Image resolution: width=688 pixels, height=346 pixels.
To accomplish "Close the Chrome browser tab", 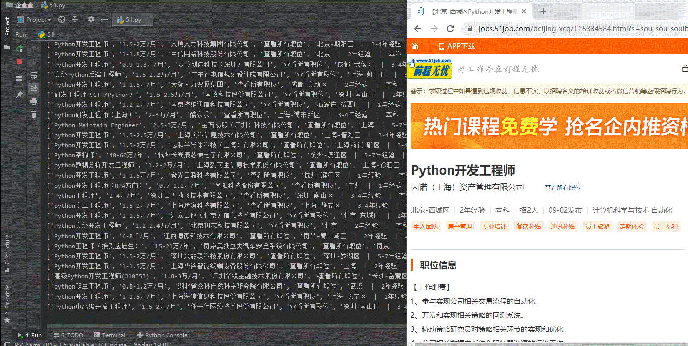I will (524, 11).
